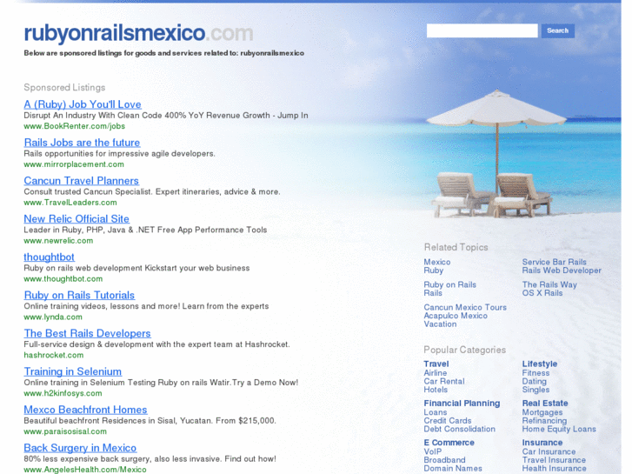The height and width of the screenshot is (474, 632).
Task: Choose Hotels under Travel
Action: point(436,391)
